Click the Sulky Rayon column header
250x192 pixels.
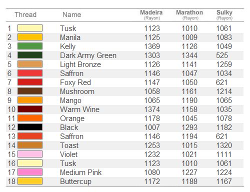[224, 14]
